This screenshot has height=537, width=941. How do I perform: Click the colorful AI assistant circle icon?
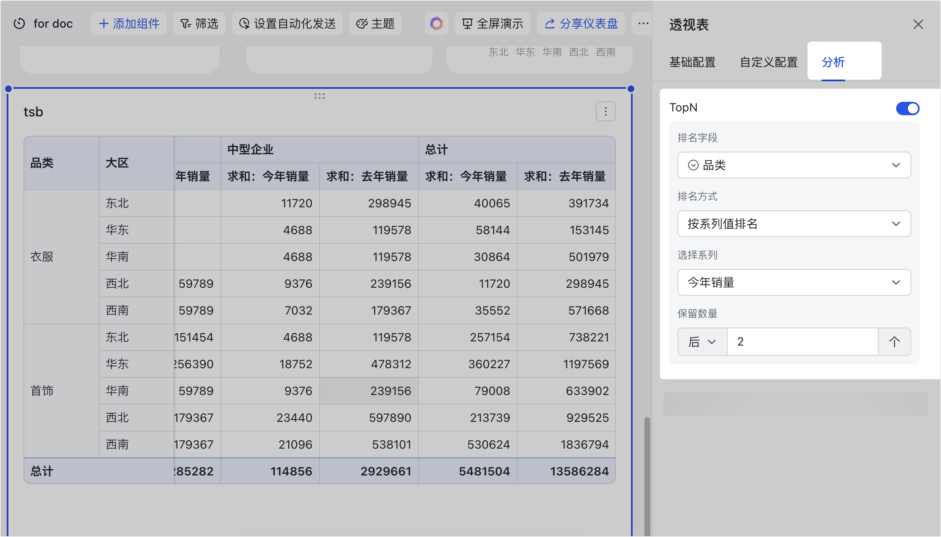tap(436, 23)
